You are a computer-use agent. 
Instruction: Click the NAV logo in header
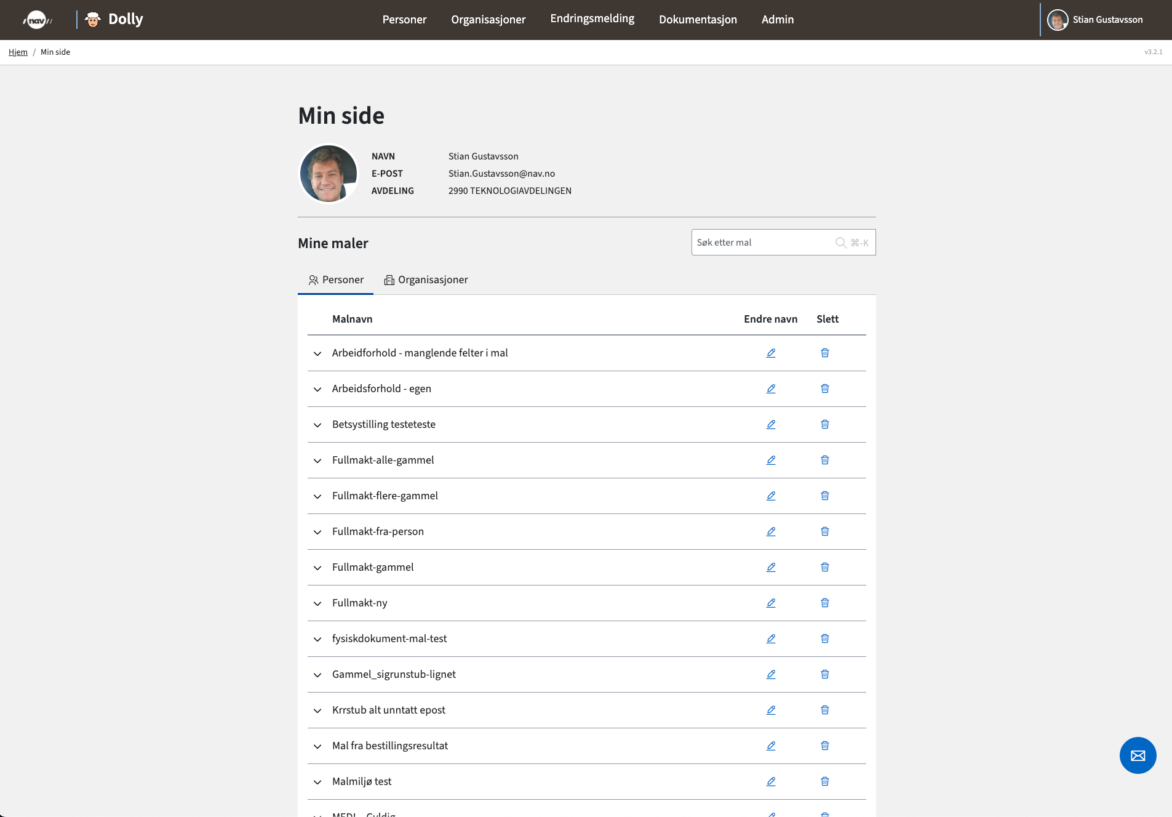point(38,20)
